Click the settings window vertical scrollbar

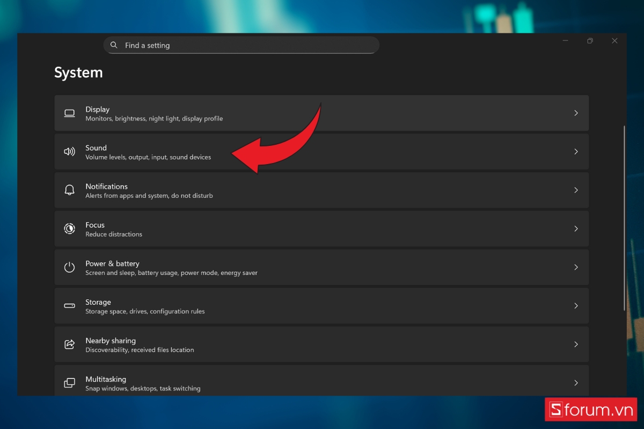point(624,218)
